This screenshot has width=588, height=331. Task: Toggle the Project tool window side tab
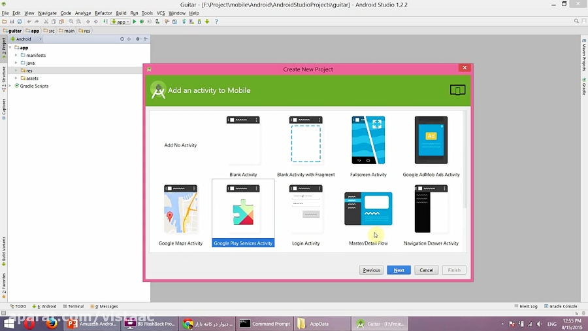[4, 48]
